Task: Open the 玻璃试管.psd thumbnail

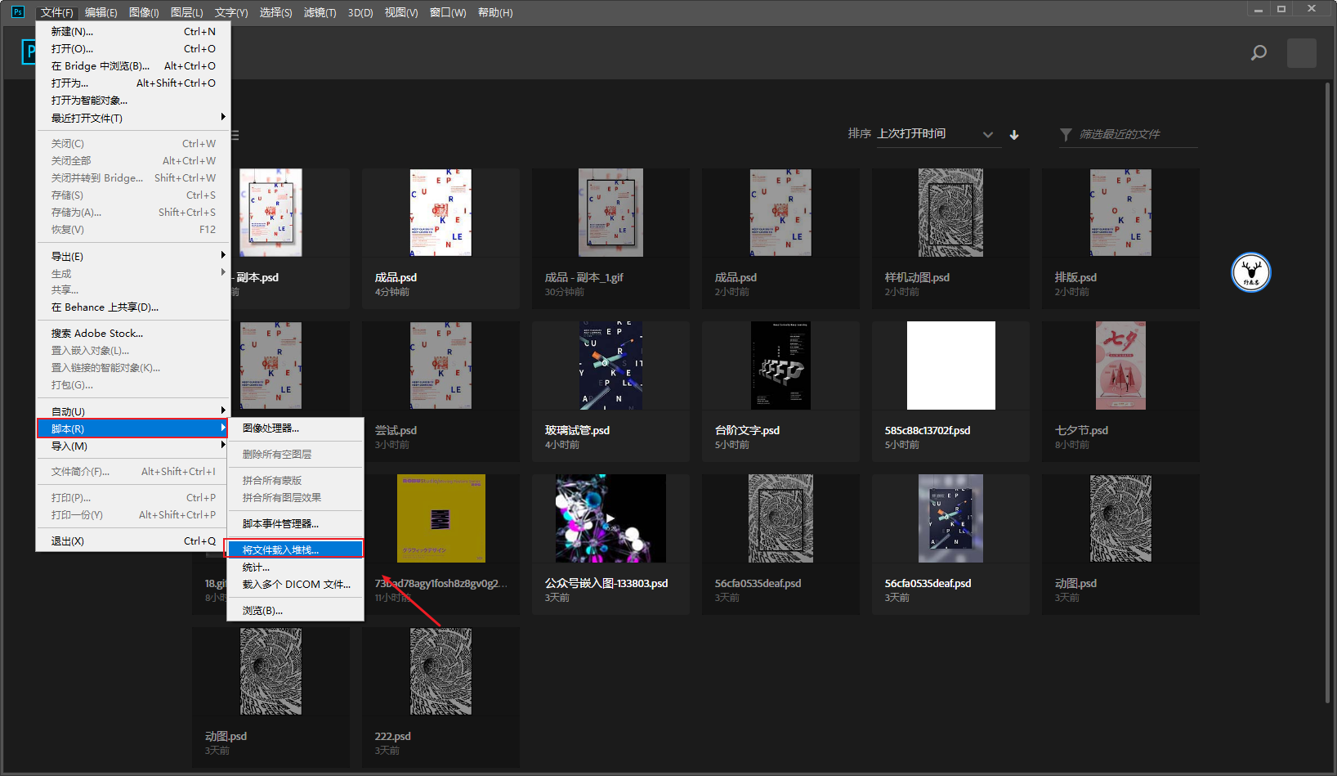Action: coord(610,366)
